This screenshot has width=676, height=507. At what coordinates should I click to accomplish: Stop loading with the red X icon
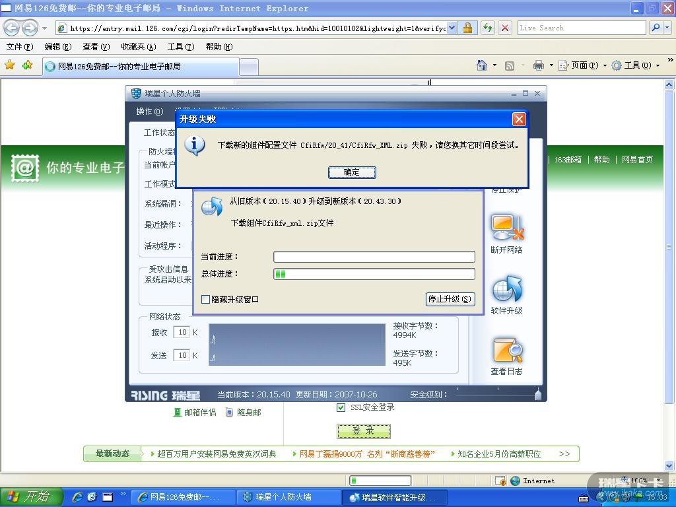point(505,28)
